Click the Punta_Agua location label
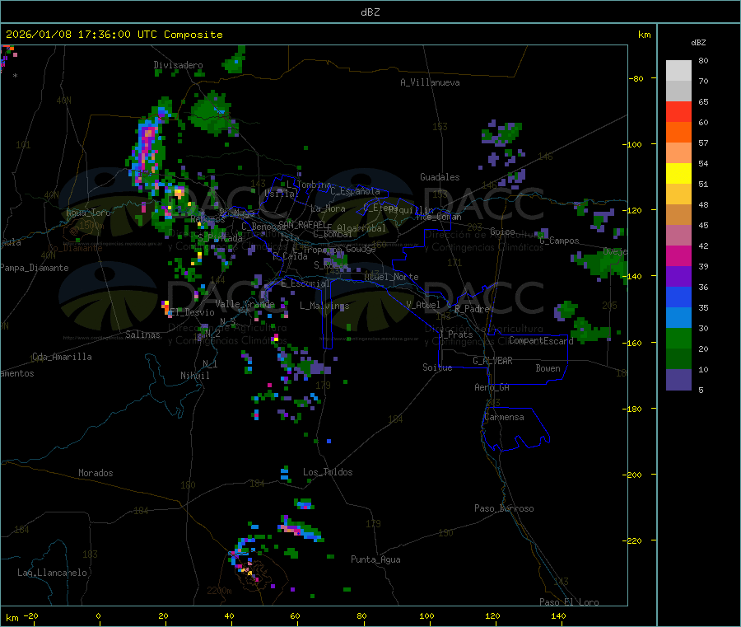Image resolution: width=741 pixels, height=627 pixels. click(375, 559)
